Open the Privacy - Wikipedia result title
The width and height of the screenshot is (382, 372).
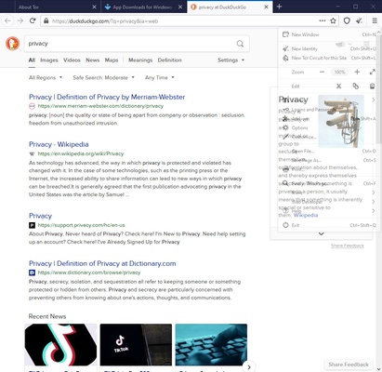(59, 144)
